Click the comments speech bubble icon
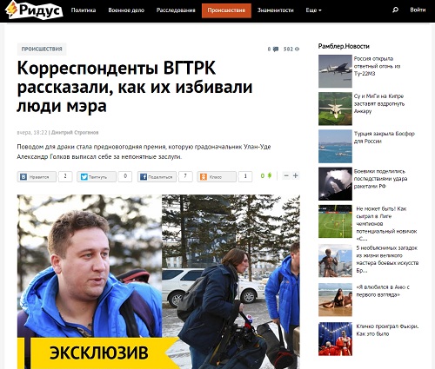Screen dimensions: 435x369 tap(276, 49)
